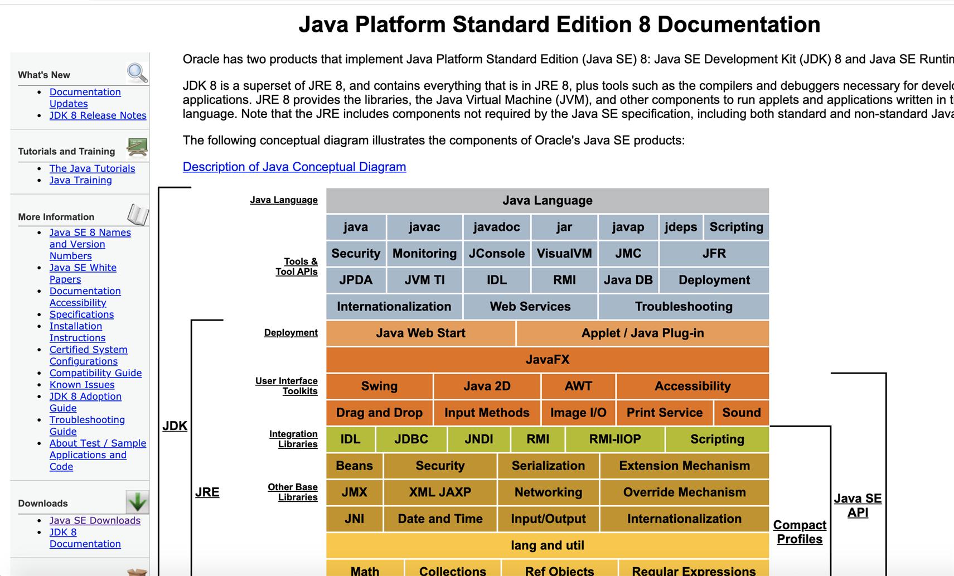Image resolution: width=954 pixels, height=576 pixels.
Task: Click the JConsole diagram cell
Action: 497,253
